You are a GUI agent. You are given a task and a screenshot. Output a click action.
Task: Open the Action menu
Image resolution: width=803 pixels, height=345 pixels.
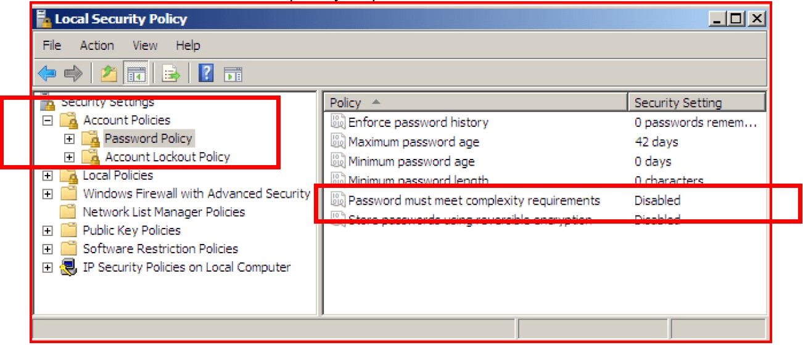(97, 46)
